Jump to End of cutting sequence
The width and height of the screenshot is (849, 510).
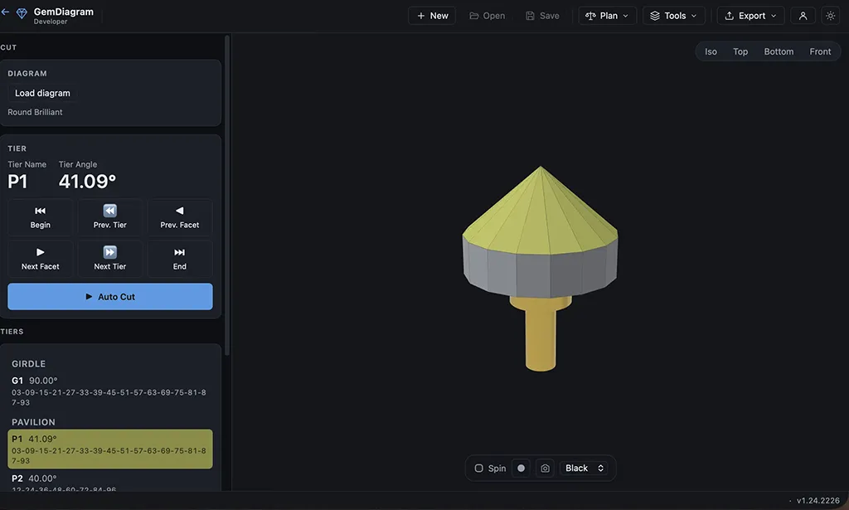180,259
